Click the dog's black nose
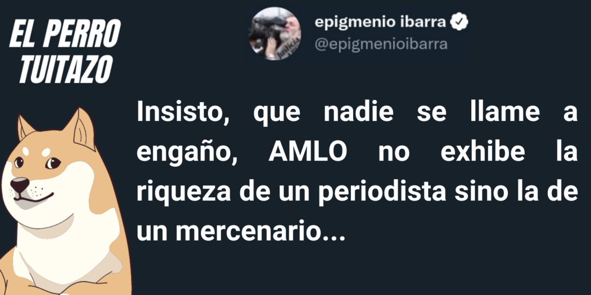Viewport: 591px width, 295px height. (x=19, y=185)
